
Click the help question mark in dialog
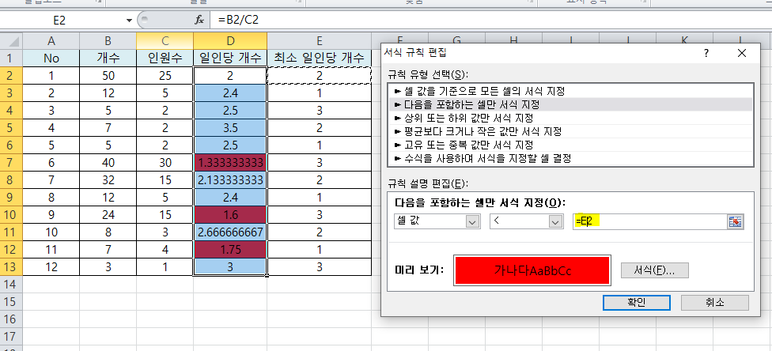(x=706, y=53)
